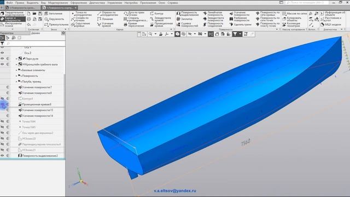Expand Перо руля tree node
Image resolution: width=350 pixels, height=197 pixels.
tap(16, 59)
